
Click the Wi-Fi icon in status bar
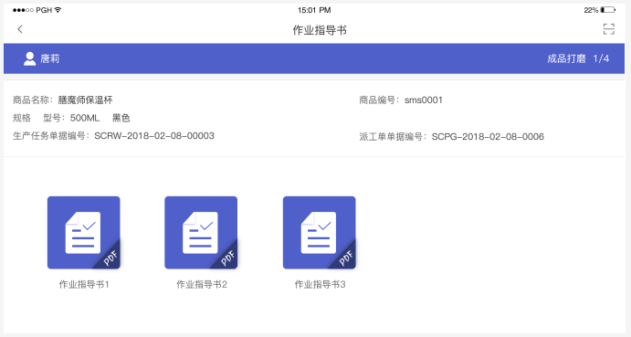pos(58,10)
